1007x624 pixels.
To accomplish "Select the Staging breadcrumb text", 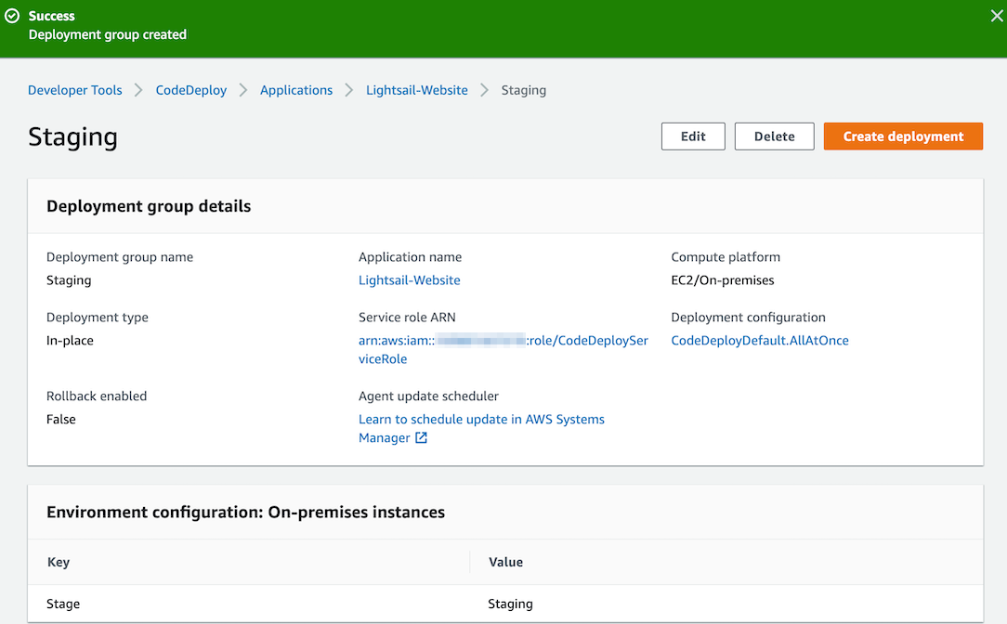I will click(523, 90).
